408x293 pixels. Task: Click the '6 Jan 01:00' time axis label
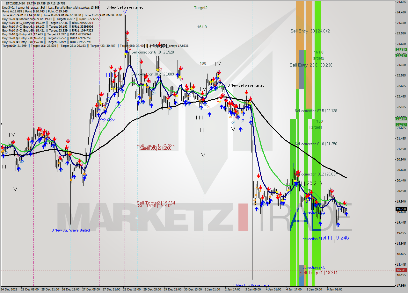click(335, 289)
